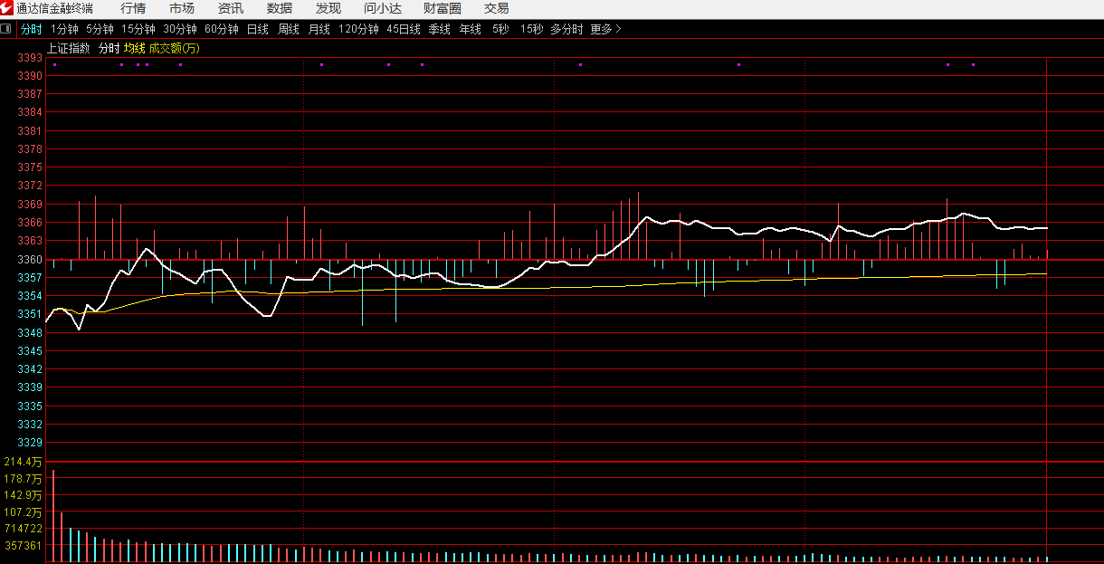Screen dimensions: 1104x564
Task: Switch to 5秒 chart period
Action: [x=500, y=29]
